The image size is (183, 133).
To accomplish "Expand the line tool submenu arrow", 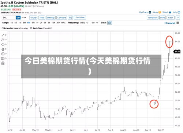I will pos(6,35).
